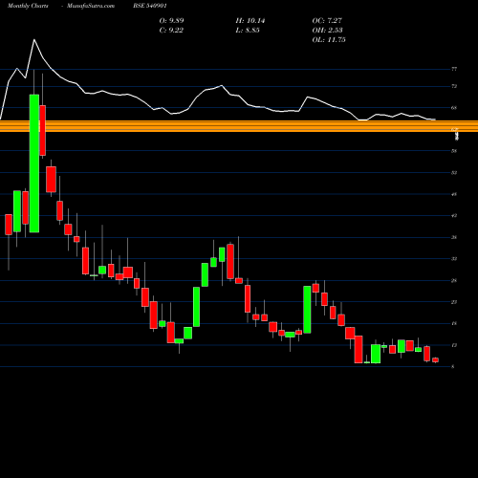478x478 pixels.
Task: Click the 'OL: 11.75' reading
Action: (329, 40)
